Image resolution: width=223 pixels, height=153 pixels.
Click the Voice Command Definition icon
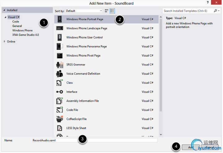[x=59, y=74]
